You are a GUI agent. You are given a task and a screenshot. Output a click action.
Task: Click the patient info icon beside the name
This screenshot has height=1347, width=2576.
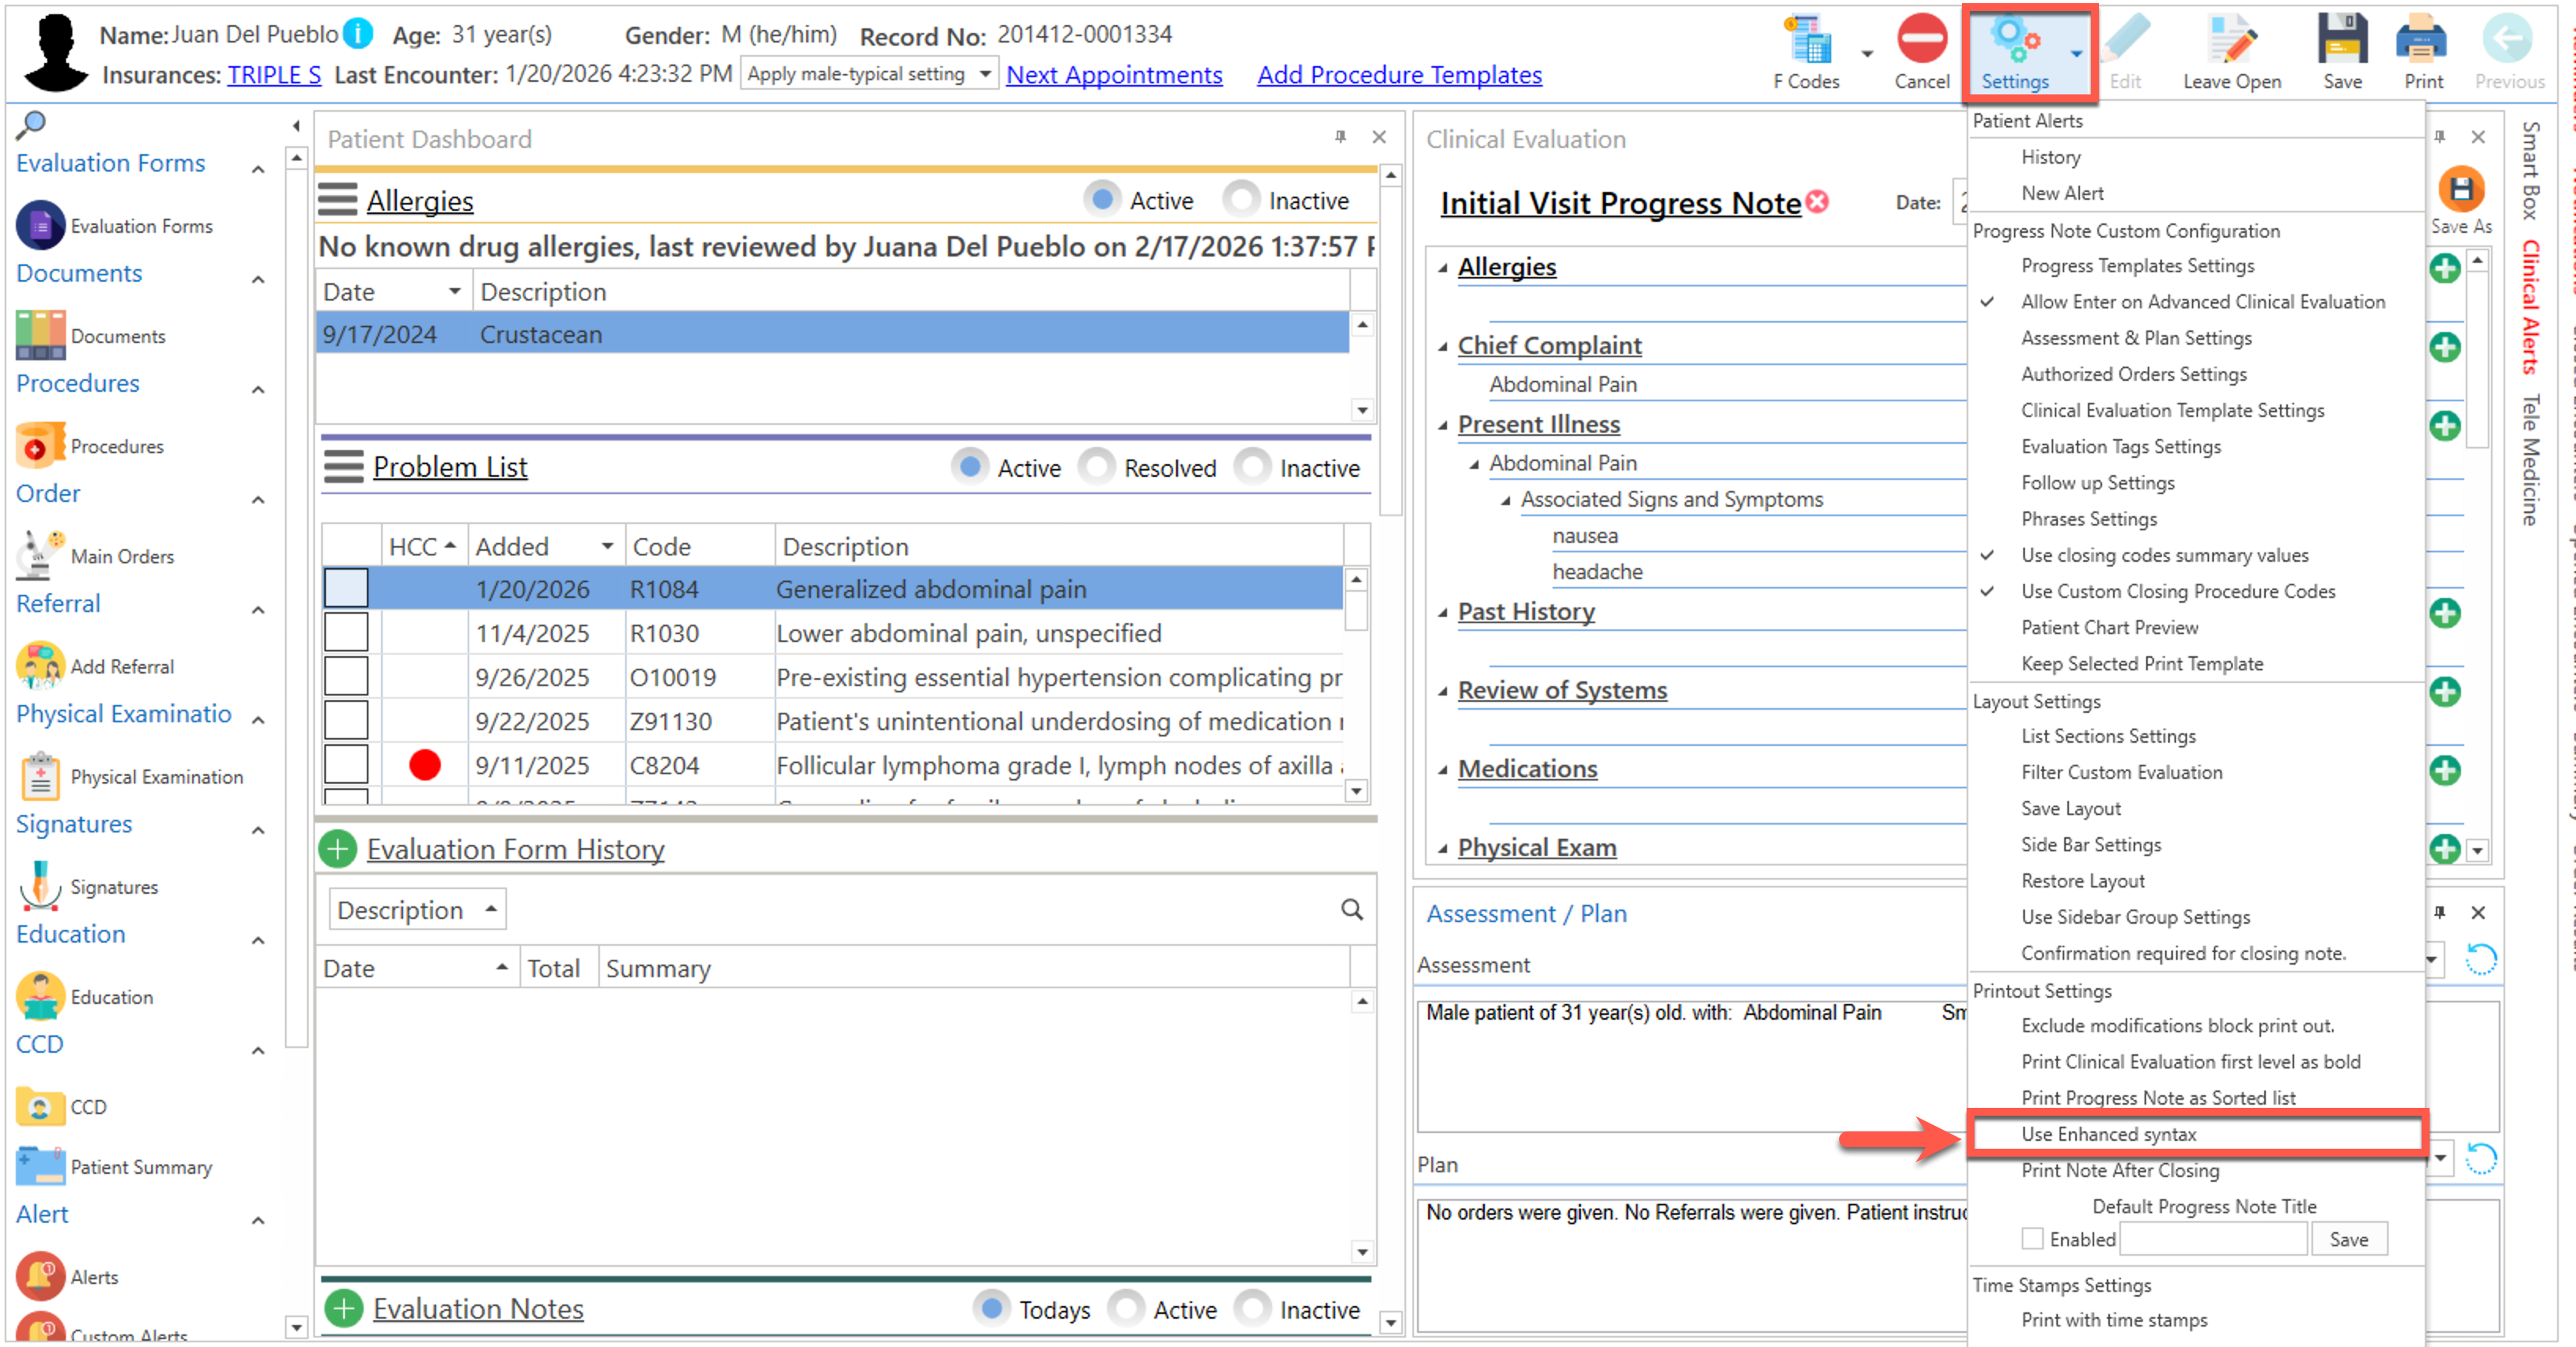click(358, 34)
